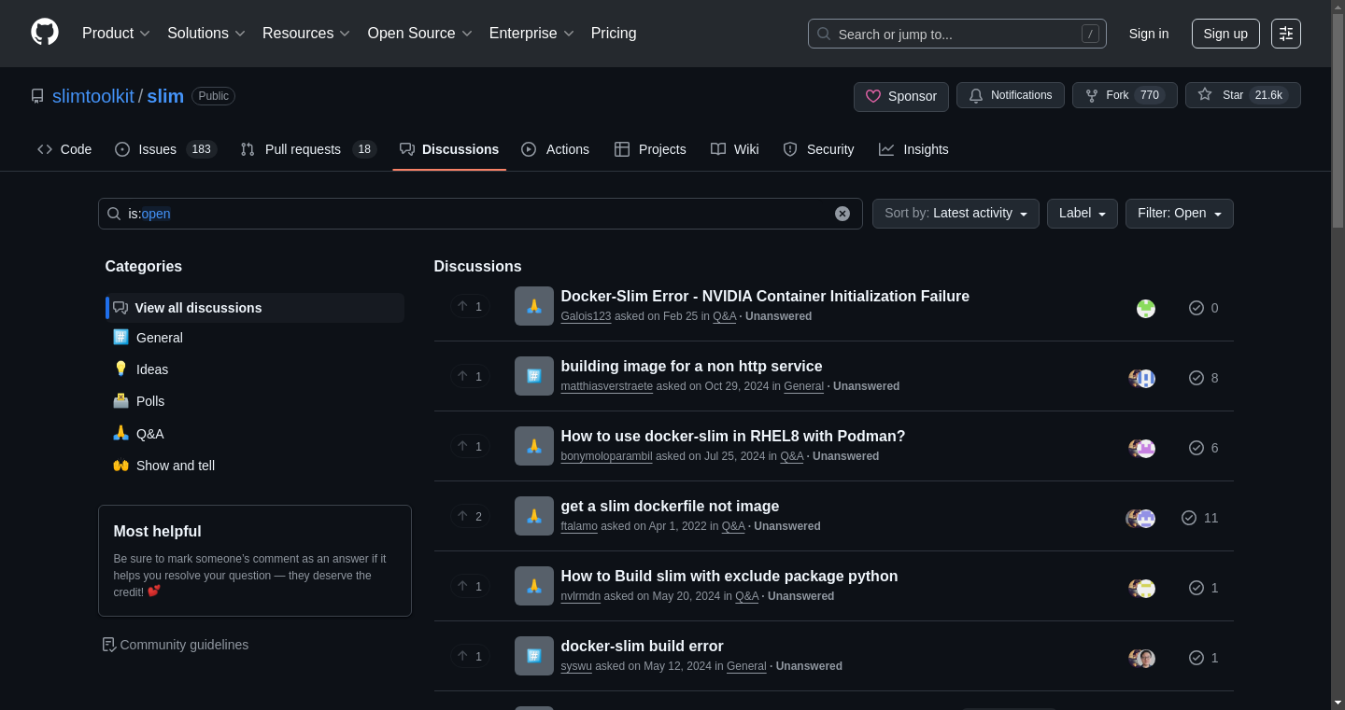
Task: Open the slim repository name link
Action: coord(165,96)
